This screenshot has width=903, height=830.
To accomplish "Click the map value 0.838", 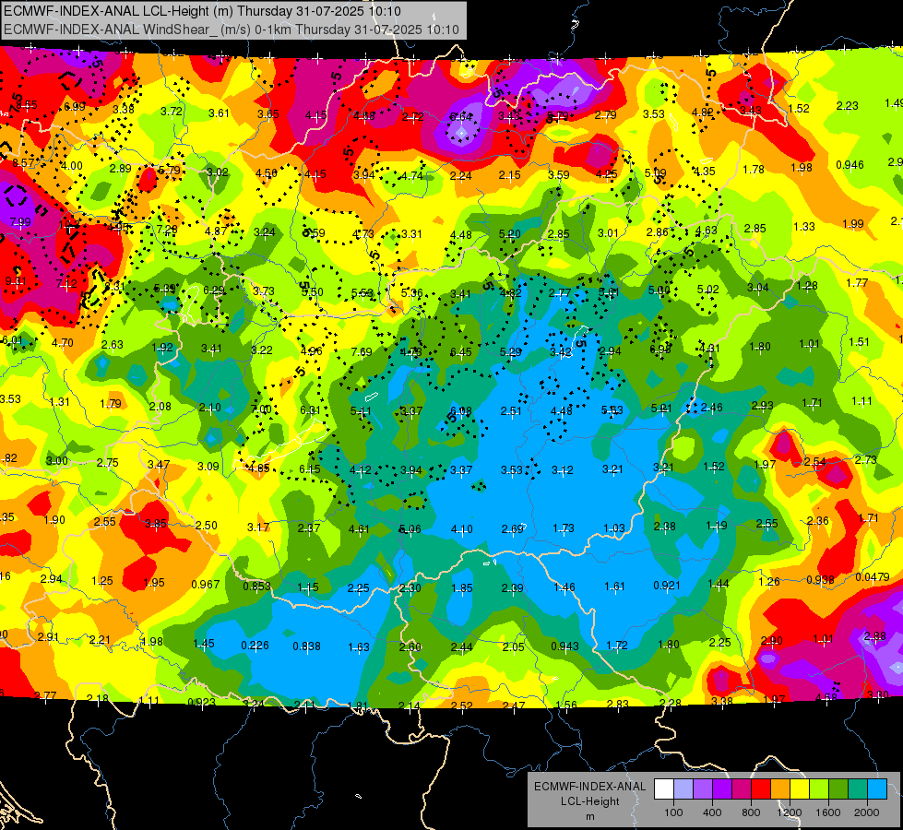I will pyautogui.click(x=306, y=646).
